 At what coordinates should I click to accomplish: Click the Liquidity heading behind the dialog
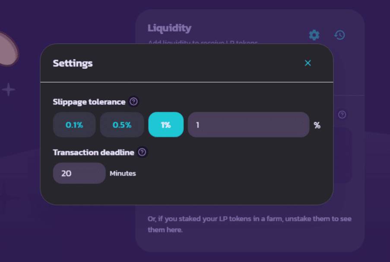coord(170,28)
